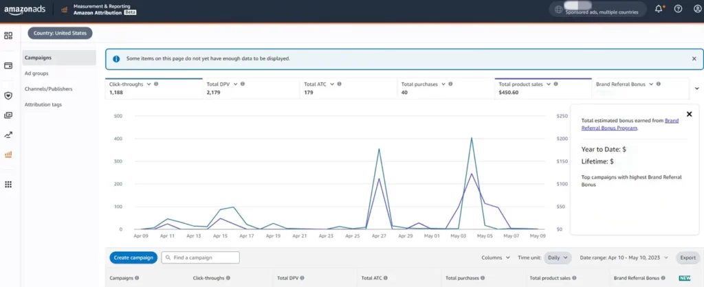Click info icon in Total product sales column header
Screen dimensions: 704x287
tap(574, 278)
